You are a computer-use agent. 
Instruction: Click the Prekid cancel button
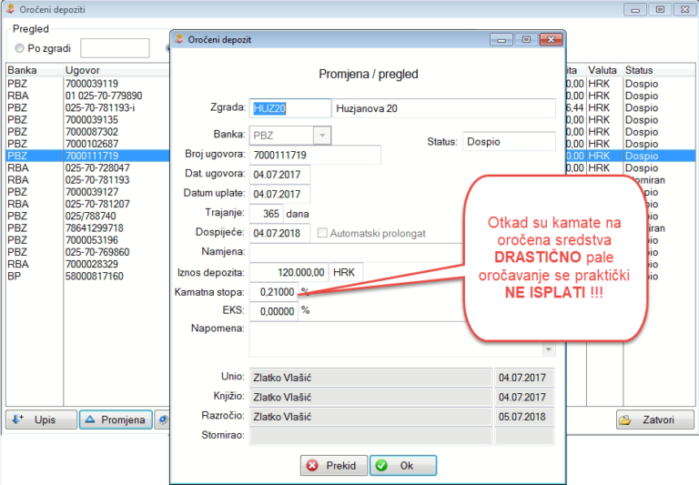[x=334, y=465]
